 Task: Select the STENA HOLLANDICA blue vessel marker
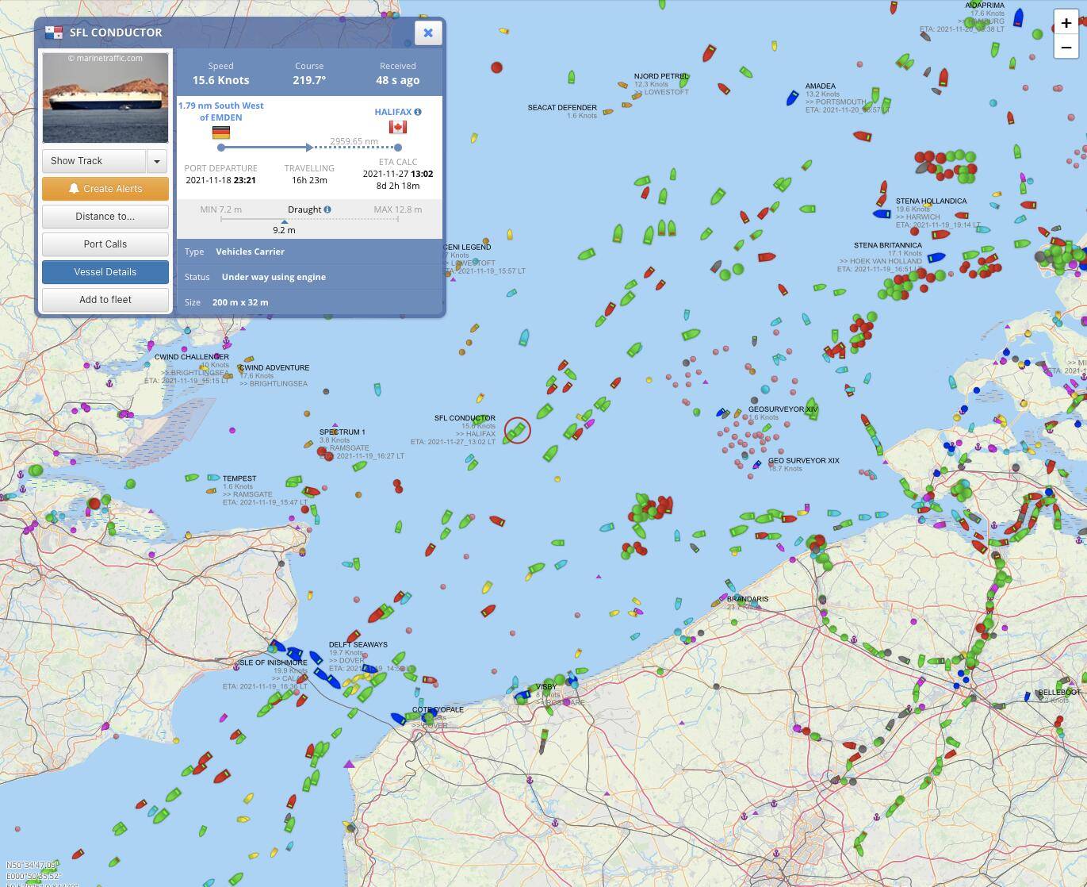882,213
